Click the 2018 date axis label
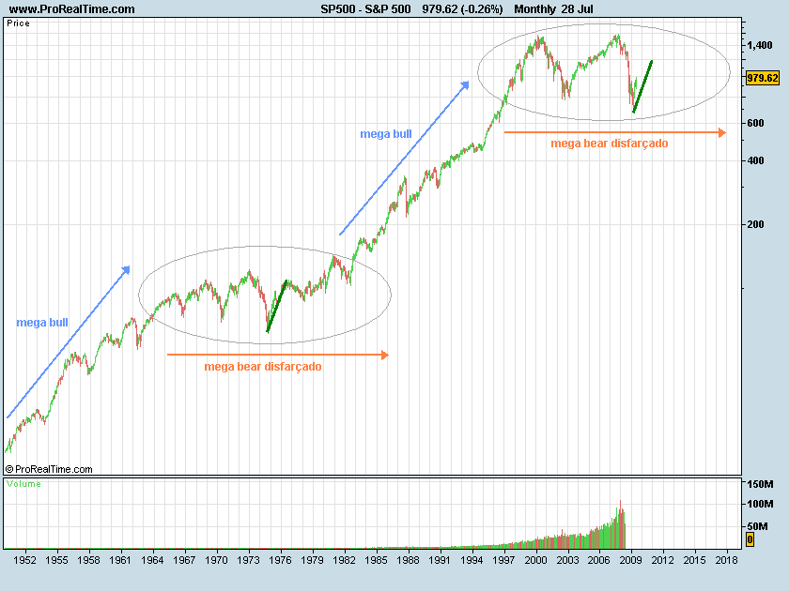Image resolution: width=789 pixels, height=591 pixels. (727, 560)
